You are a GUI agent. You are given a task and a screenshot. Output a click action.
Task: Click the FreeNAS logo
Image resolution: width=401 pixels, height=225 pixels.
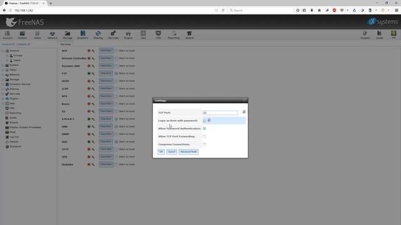point(25,22)
